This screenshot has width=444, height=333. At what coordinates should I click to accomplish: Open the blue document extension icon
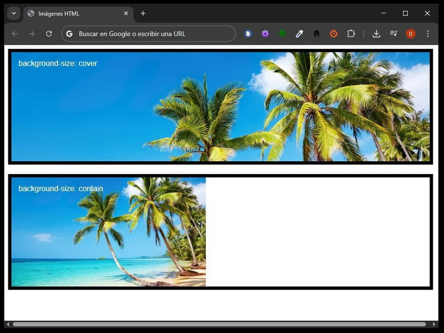pyautogui.click(x=248, y=34)
